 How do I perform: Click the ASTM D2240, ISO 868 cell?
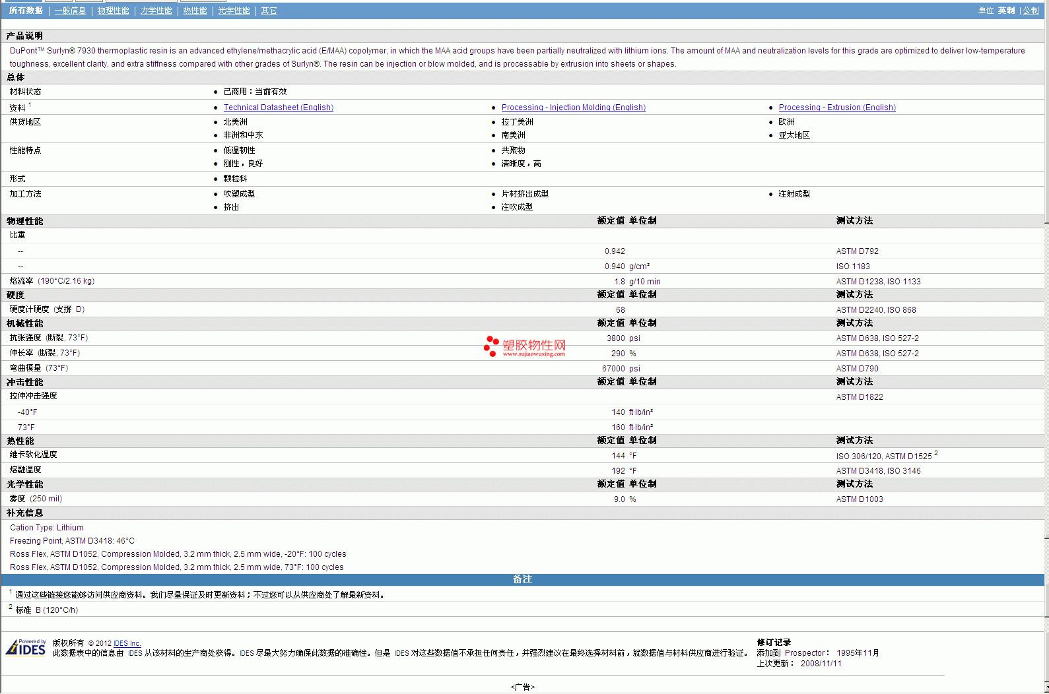[x=876, y=310]
